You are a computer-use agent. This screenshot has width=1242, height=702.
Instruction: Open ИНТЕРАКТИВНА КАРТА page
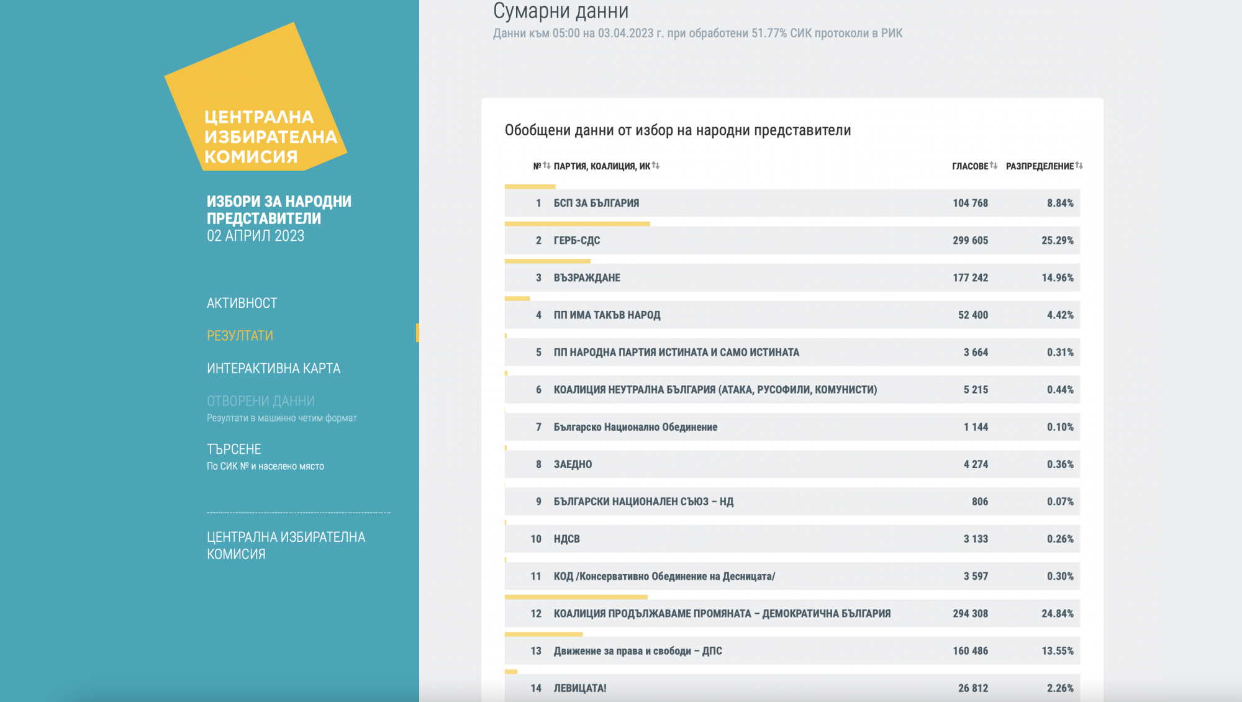point(273,368)
